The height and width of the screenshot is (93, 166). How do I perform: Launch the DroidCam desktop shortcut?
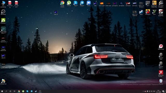click(x=3, y=21)
